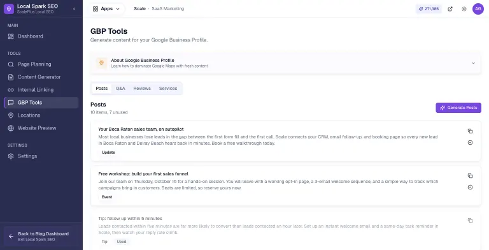Viewport: 489px width, 250px height.
Task: Switch to the Reviews tab
Action: coord(142,89)
